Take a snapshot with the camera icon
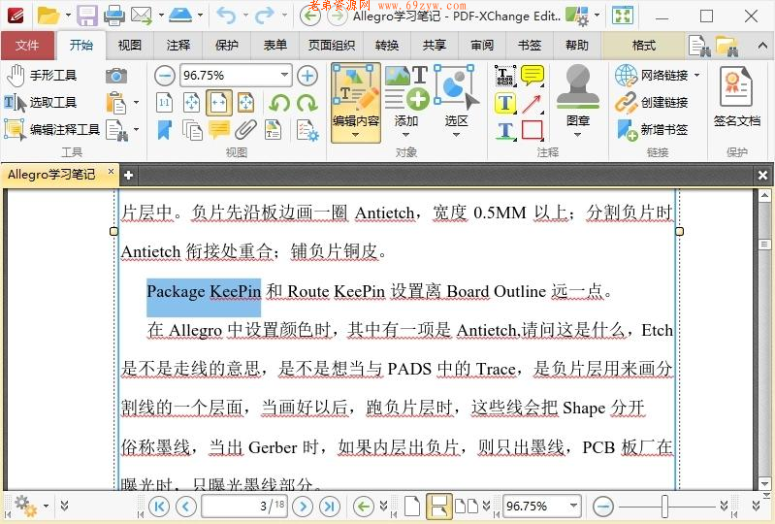 coord(116,76)
